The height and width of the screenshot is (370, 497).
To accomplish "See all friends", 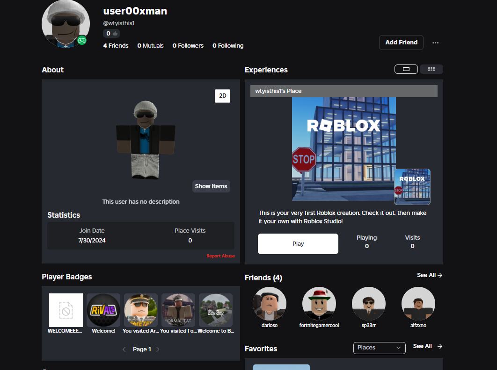I will pyautogui.click(x=430, y=275).
